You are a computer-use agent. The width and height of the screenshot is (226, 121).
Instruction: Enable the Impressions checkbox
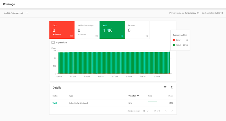(x=53, y=43)
